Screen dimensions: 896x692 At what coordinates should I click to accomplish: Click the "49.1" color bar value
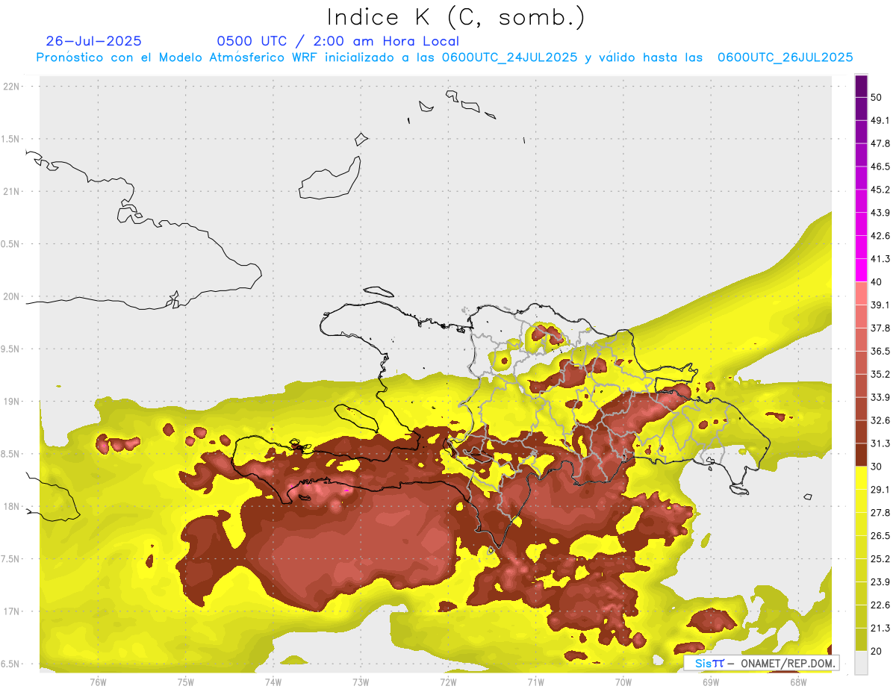coord(880,120)
